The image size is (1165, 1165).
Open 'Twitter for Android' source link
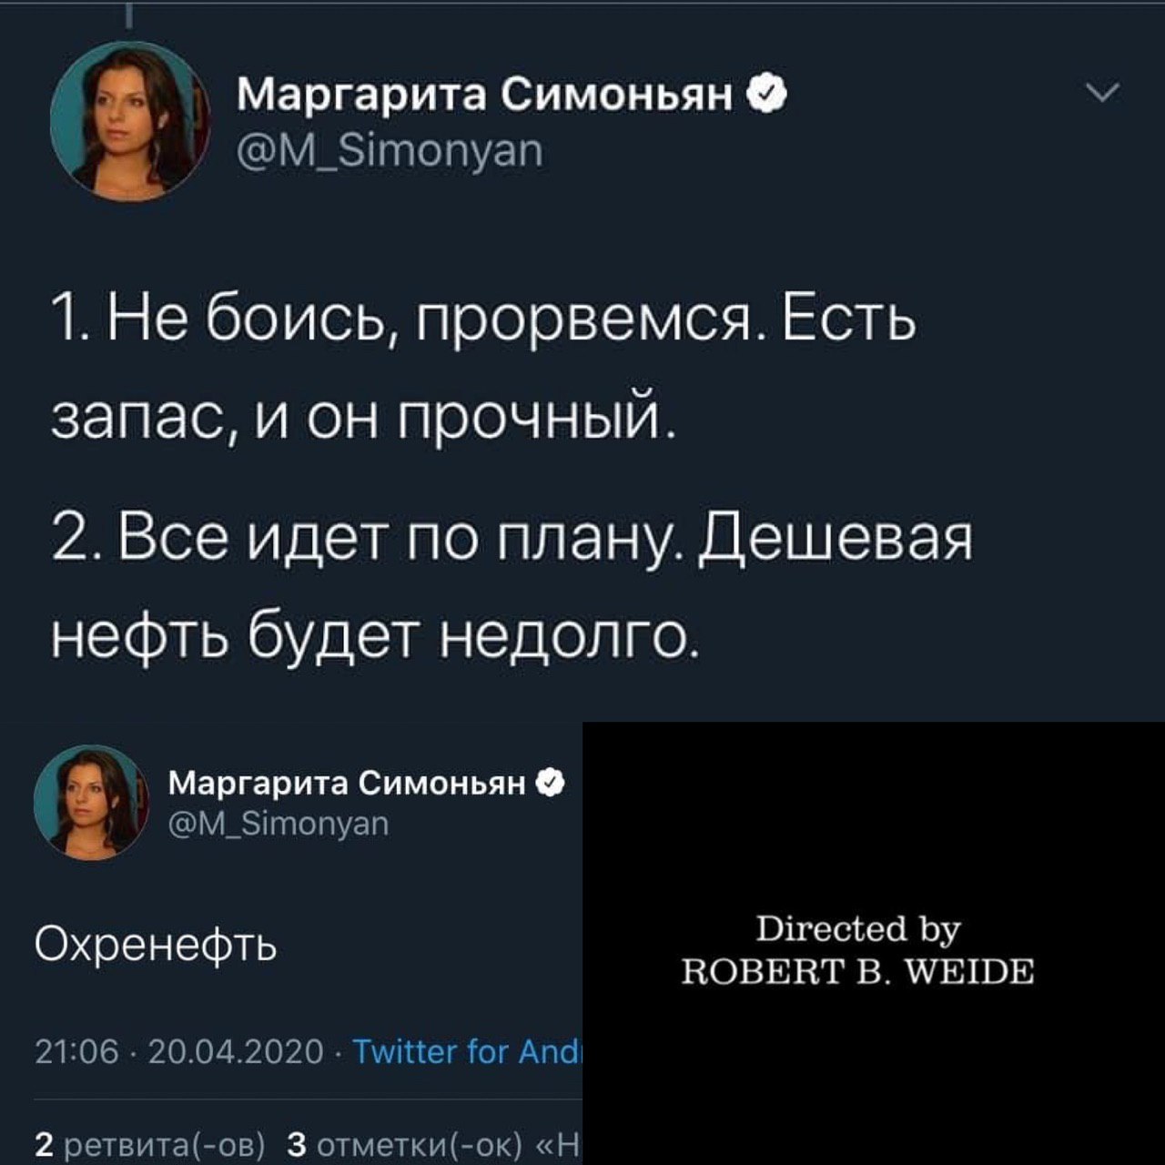tap(467, 1052)
